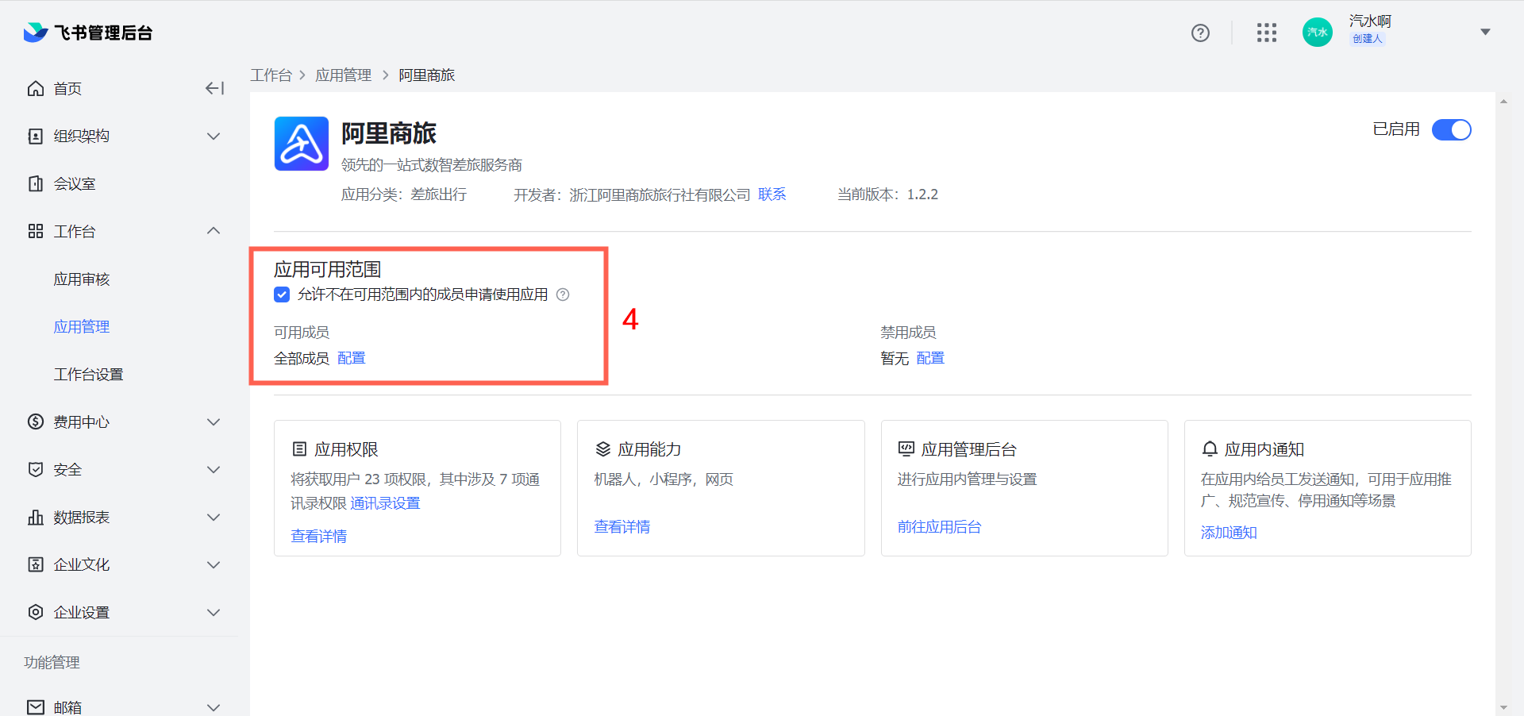Click the 工作台 grid icon
The height and width of the screenshot is (716, 1524).
click(x=36, y=231)
